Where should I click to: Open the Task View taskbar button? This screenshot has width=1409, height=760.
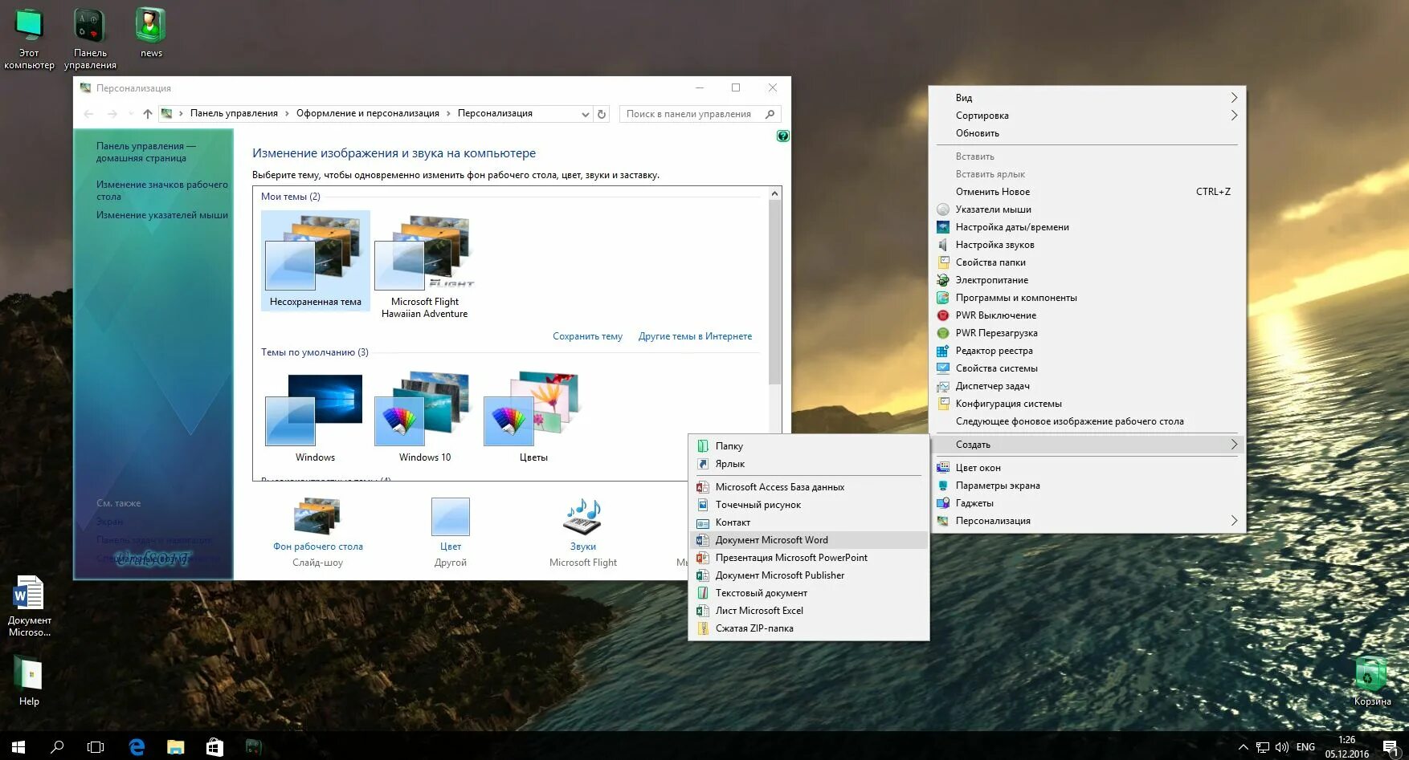click(x=96, y=746)
